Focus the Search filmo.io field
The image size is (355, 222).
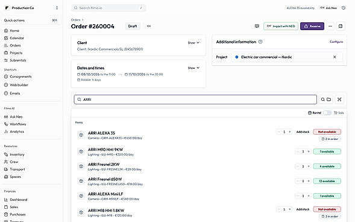(x=108, y=8)
